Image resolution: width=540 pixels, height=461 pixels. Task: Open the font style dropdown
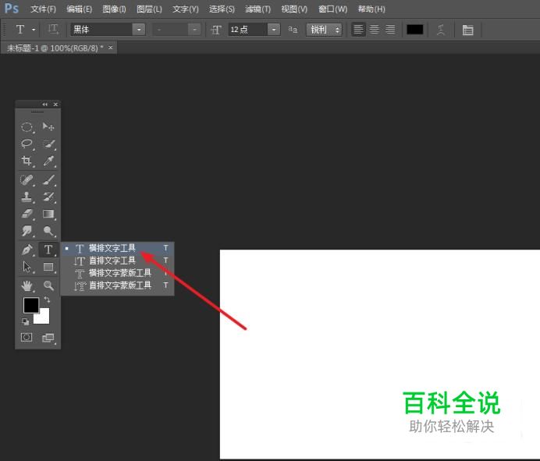pyautogui.click(x=194, y=30)
